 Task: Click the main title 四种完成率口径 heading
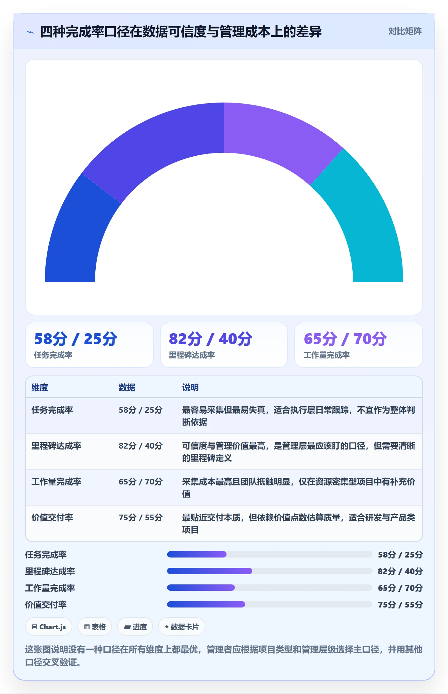(x=181, y=32)
